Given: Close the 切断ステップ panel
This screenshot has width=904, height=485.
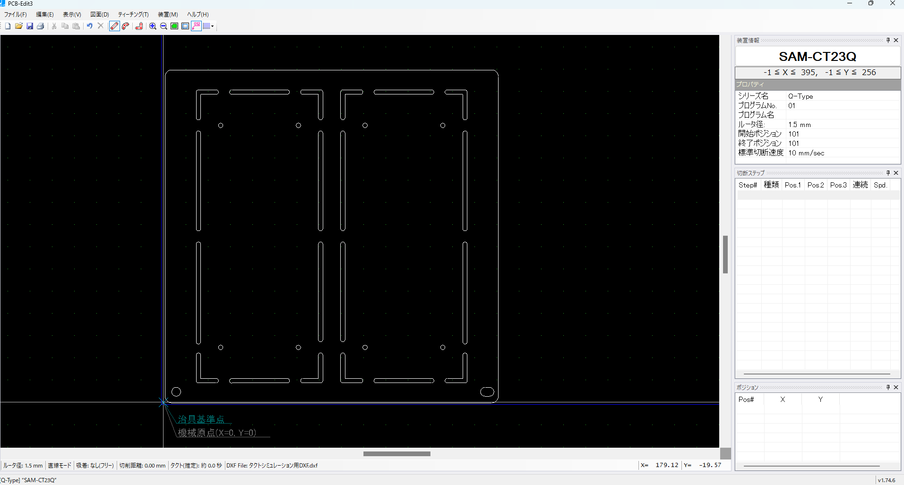Looking at the screenshot, I should coord(896,173).
